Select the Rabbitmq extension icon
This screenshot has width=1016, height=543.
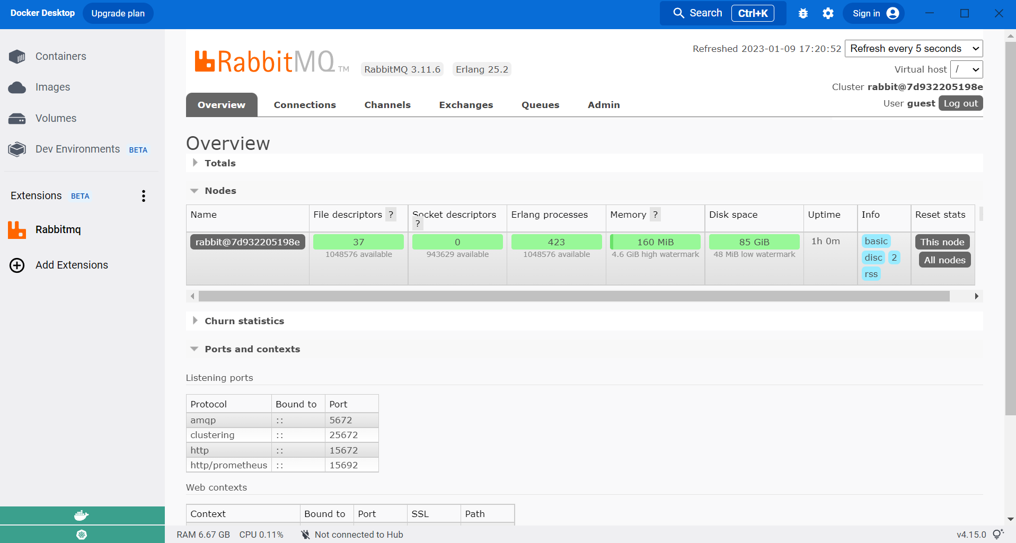(x=17, y=230)
